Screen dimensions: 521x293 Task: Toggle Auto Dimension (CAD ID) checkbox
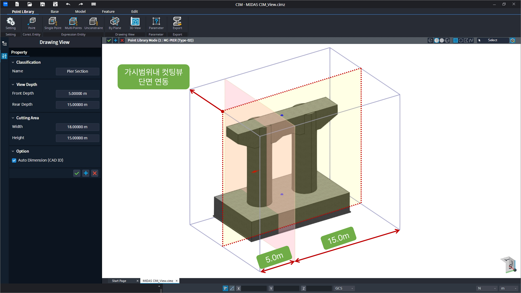[x=14, y=160]
